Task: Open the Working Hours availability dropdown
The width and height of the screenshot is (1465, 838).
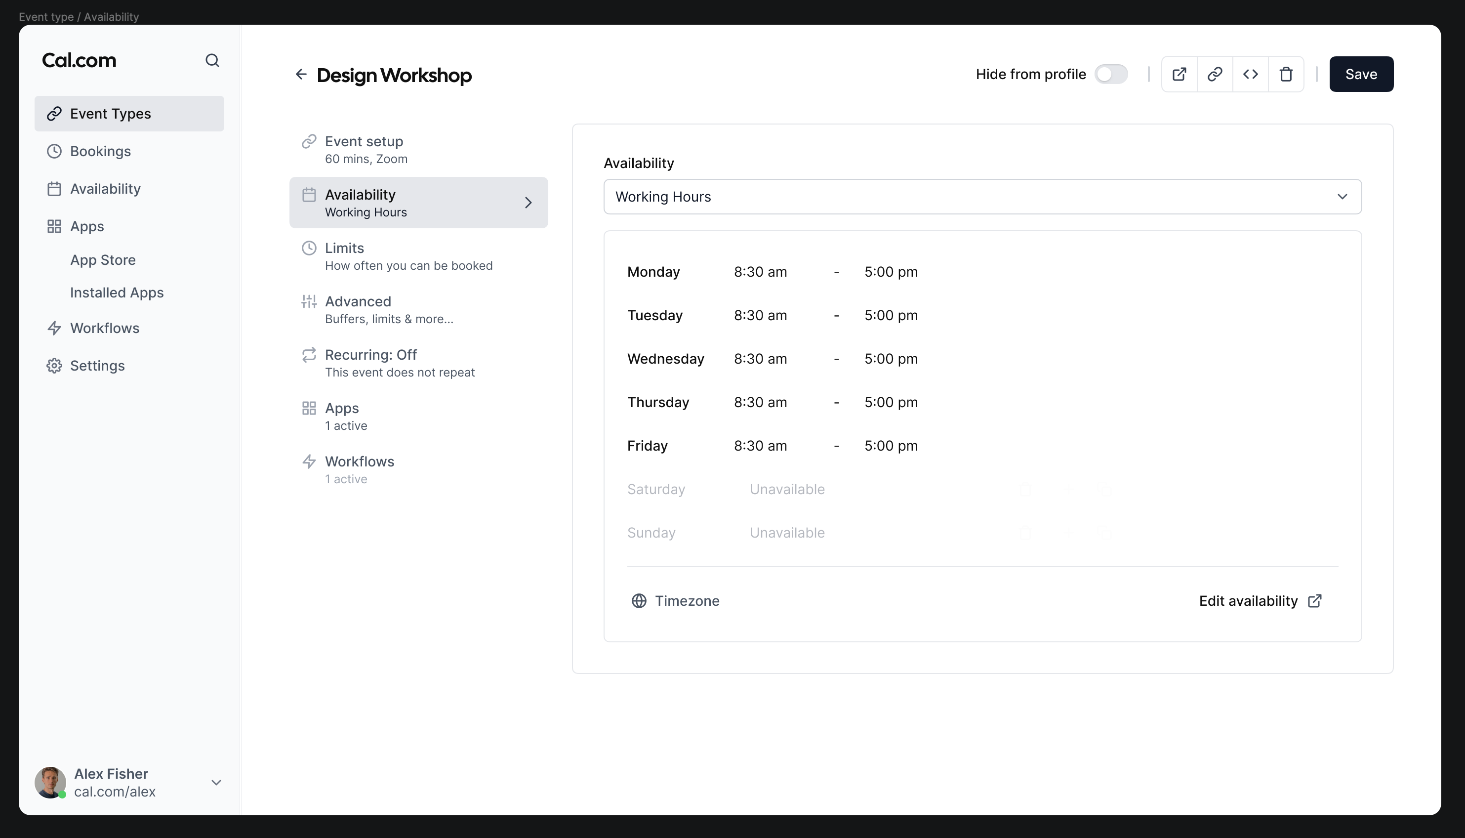Action: 982,197
